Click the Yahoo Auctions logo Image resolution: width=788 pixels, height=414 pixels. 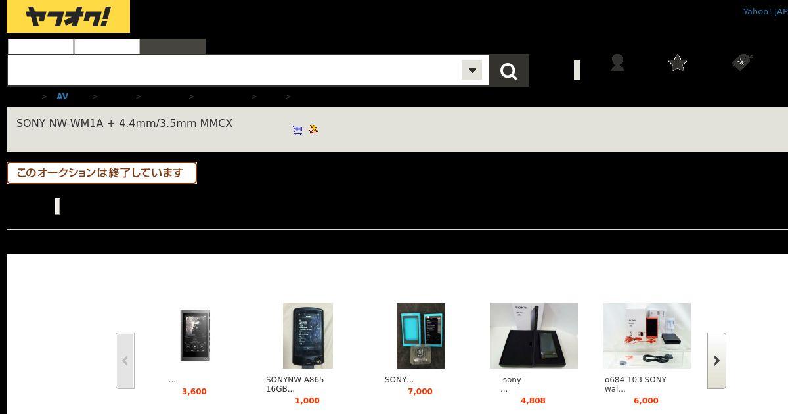[68, 16]
